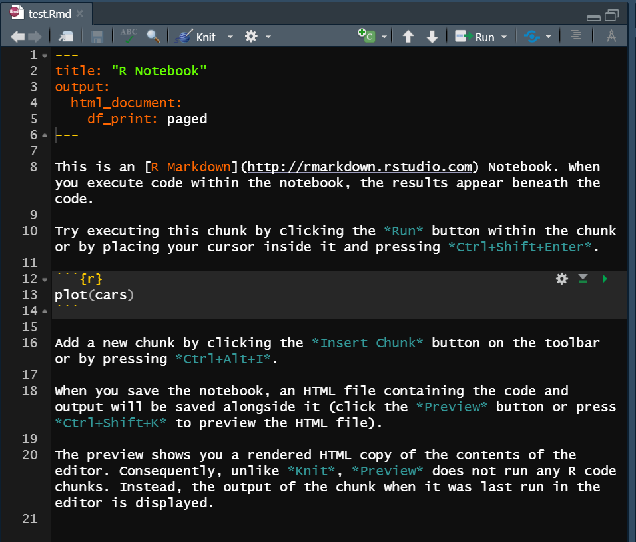Image resolution: width=636 pixels, height=542 pixels.
Task: Toggle visual markdown editor
Action: tap(611, 36)
